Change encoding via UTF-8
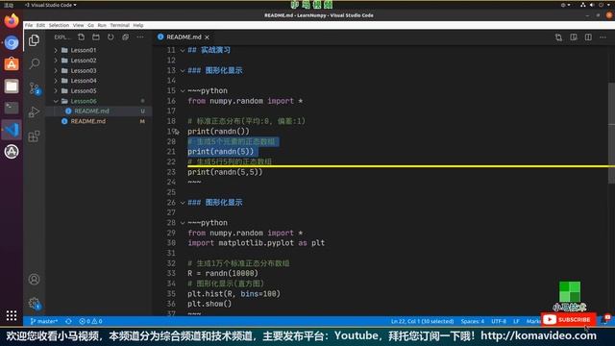The width and height of the screenshot is (615, 346). (499, 321)
